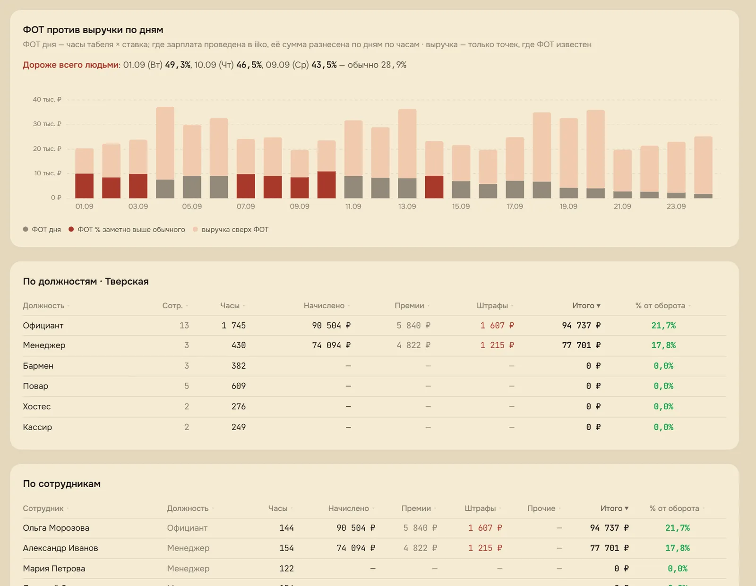The image size is (756, 586).
Task: Sort positions table by Должность header
Action: coord(46,306)
